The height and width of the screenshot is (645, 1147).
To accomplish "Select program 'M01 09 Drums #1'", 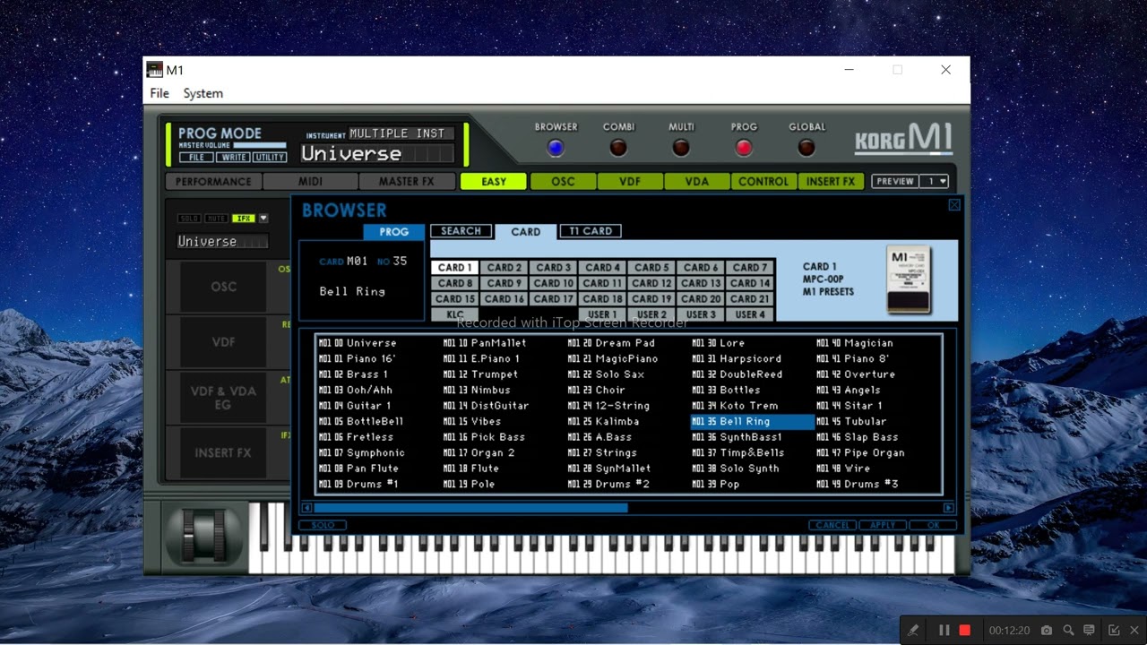I will (x=379, y=484).
